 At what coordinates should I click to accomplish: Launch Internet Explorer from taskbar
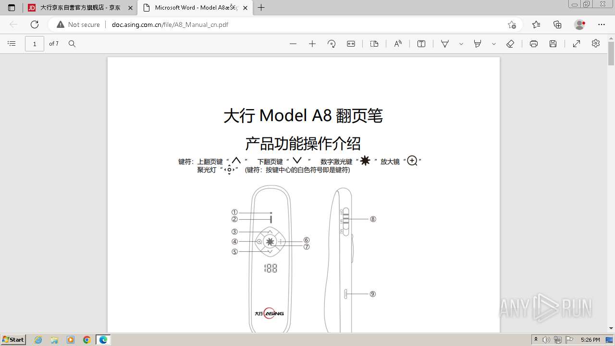[38, 340]
